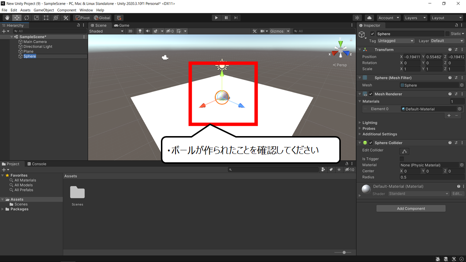Select the Rect Transform tool
This screenshot has width=466, height=262.
pos(46,18)
